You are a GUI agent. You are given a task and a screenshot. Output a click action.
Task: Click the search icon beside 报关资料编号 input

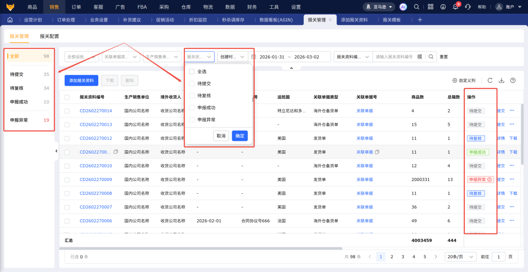(x=431, y=57)
